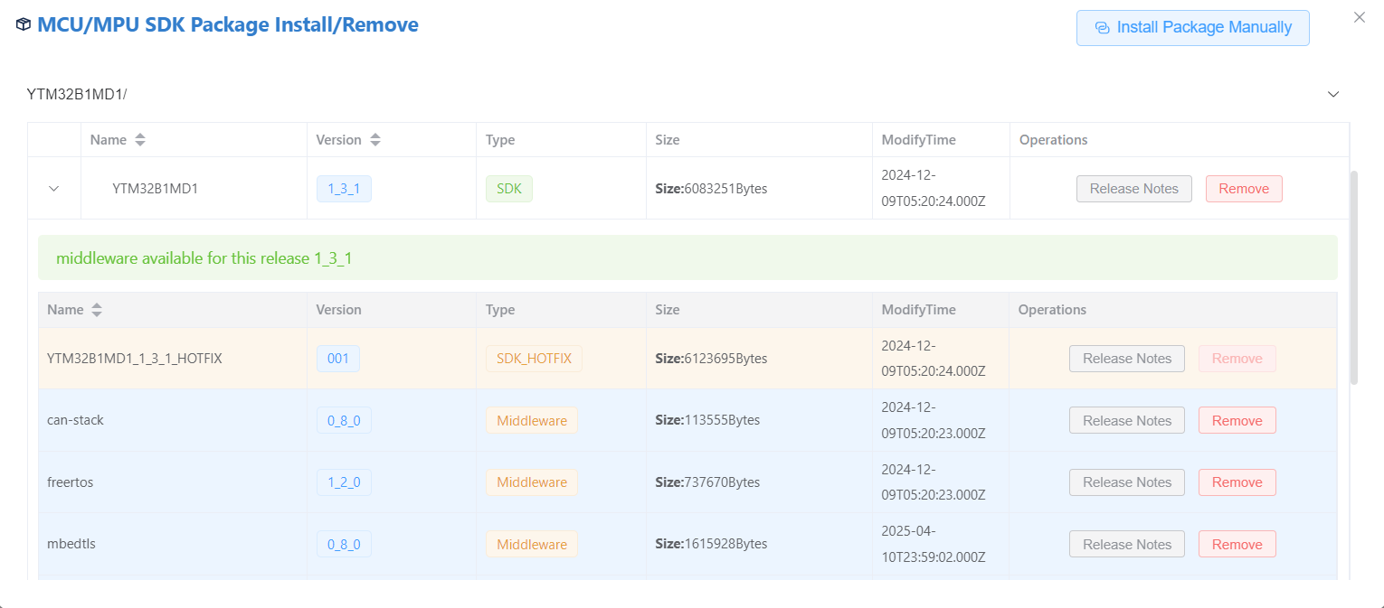Remove the freertos middleware

tap(1237, 482)
